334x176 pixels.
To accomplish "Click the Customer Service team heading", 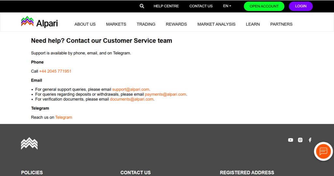I will coord(101,41).
